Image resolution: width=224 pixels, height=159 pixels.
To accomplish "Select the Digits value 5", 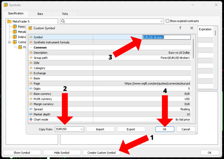I will coord(189,89).
